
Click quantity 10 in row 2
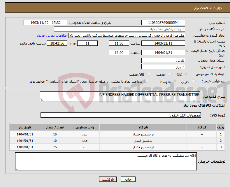click(x=55, y=141)
